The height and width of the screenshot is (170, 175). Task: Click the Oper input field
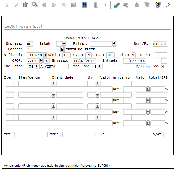[x=161, y=55]
